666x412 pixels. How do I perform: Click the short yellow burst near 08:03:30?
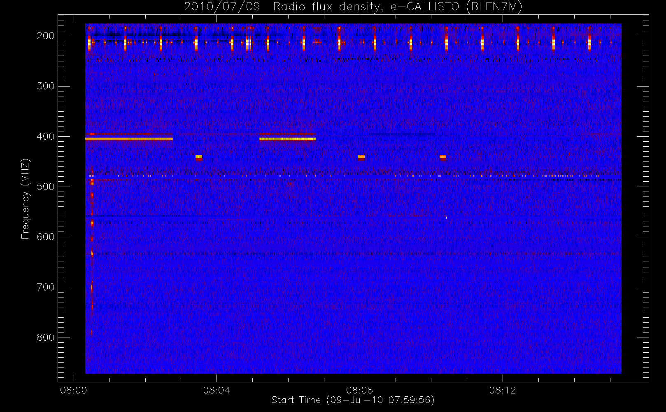[199, 157]
